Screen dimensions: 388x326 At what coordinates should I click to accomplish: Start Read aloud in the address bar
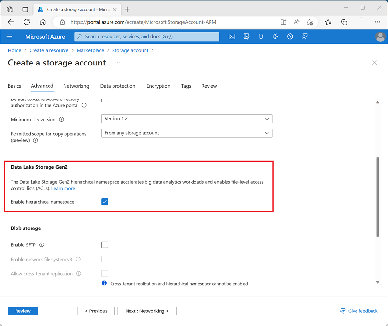pos(296,22)
